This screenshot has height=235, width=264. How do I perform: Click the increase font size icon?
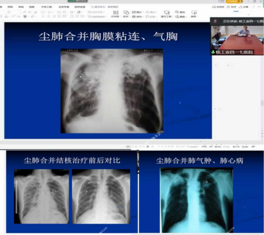[x=25, y=12]
